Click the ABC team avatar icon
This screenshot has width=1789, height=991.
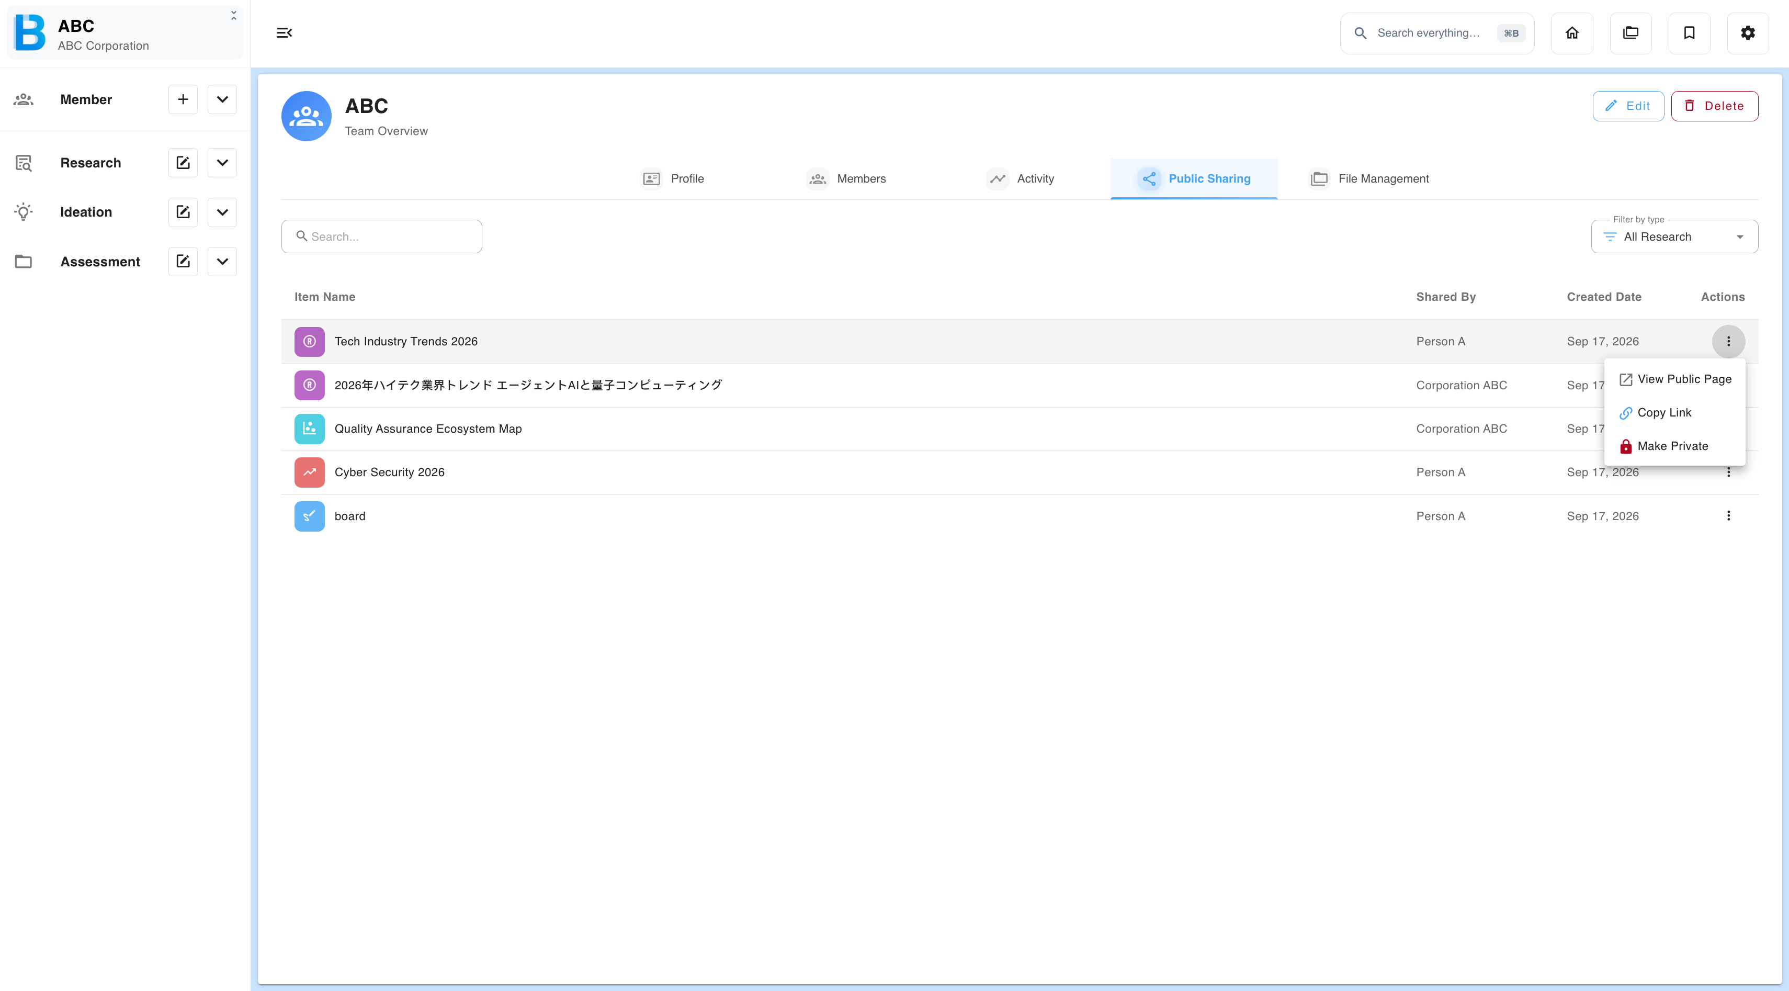(306, 116)
